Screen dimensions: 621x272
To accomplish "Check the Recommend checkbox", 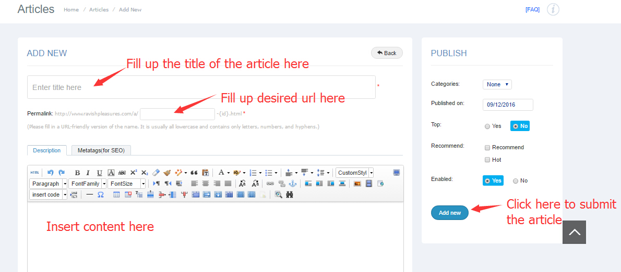I will coord(487,148).
